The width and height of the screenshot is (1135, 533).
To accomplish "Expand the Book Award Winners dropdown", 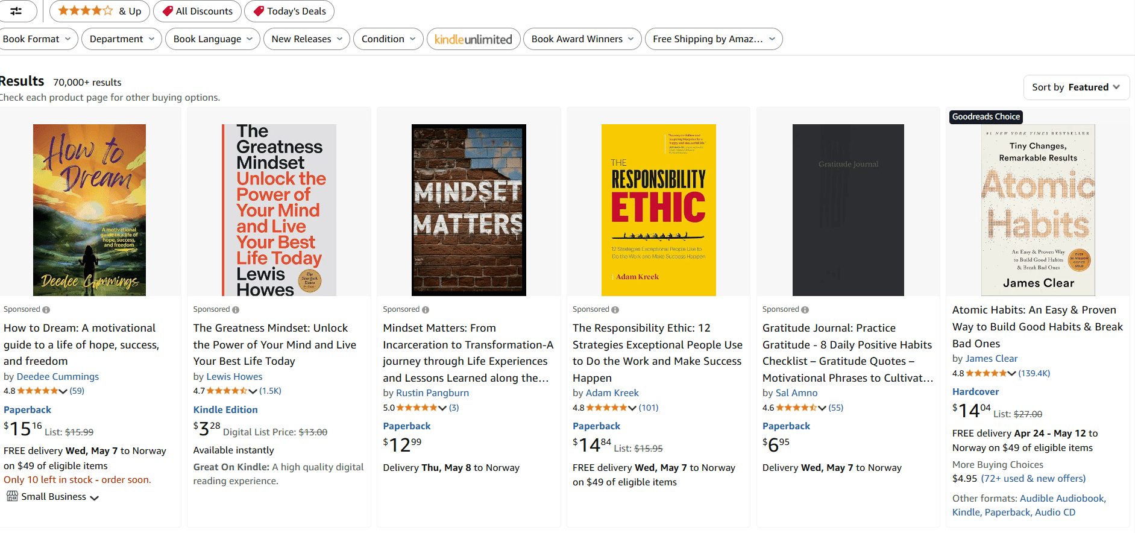I will pos(582,39).
